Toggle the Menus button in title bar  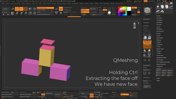click(x=145, y=1)
